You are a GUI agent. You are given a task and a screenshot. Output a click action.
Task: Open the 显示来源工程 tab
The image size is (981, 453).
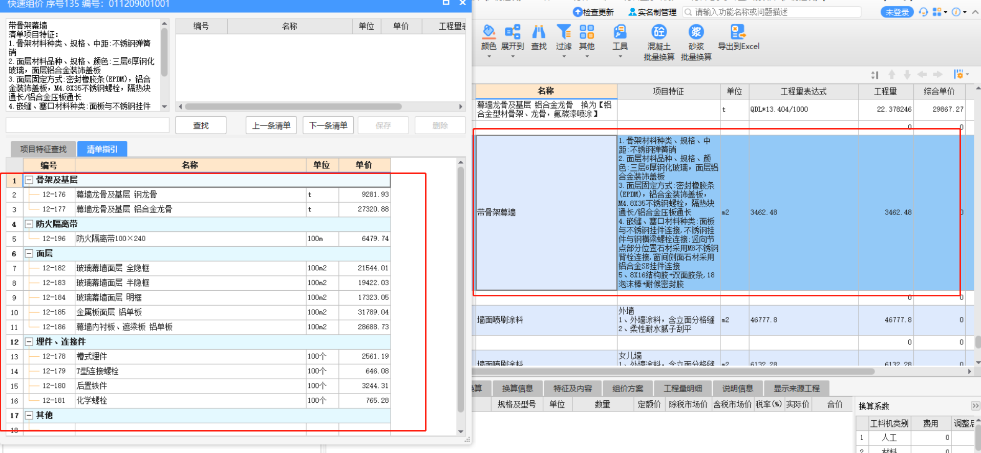[796, 388]
